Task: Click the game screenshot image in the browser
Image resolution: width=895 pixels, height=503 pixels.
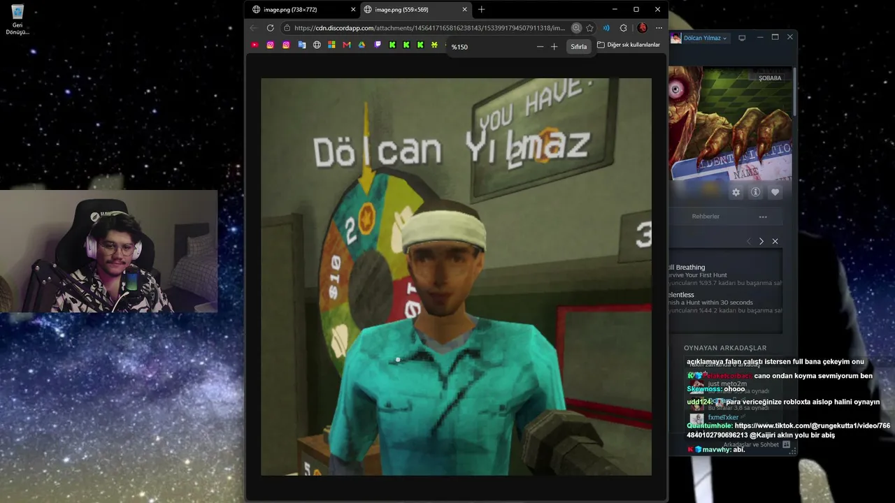Action: pyautogui.click(x=456, y=277)
